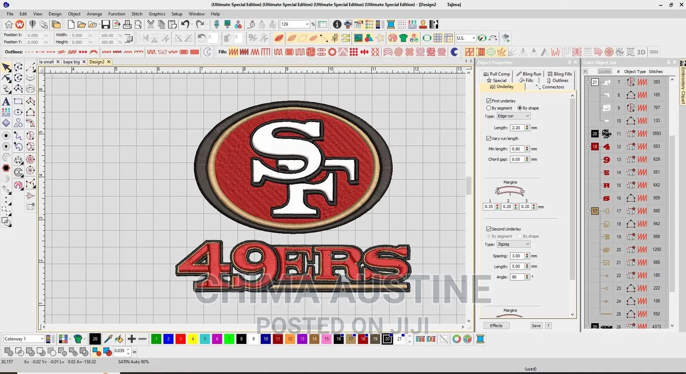Click the Angle field showing 90

click(x=517, y=277)
